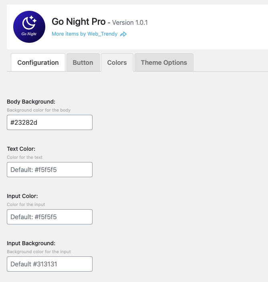Select the Input Background color field

click(50, 264)
